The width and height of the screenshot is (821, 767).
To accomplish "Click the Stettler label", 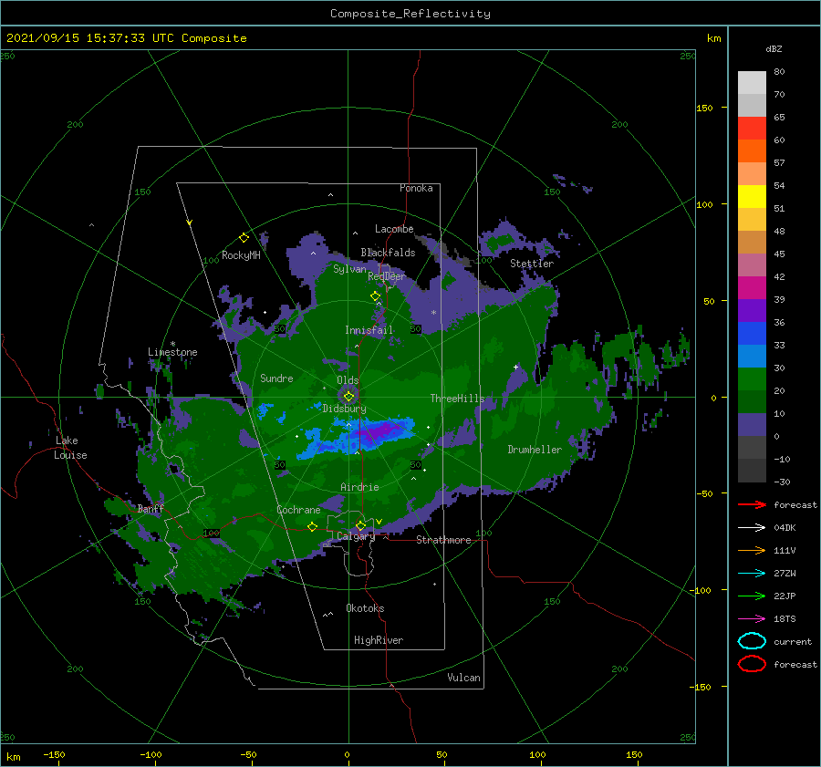I will 532,264.
